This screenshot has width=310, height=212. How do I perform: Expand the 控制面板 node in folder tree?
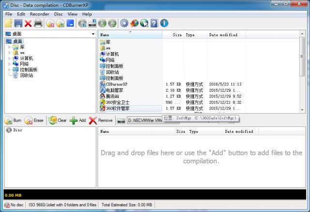point(9,70)
